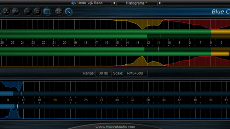Click the lower yellow-red level histogram graph
Viewport: 230px width, 129px height.
[x=115, y=61]
